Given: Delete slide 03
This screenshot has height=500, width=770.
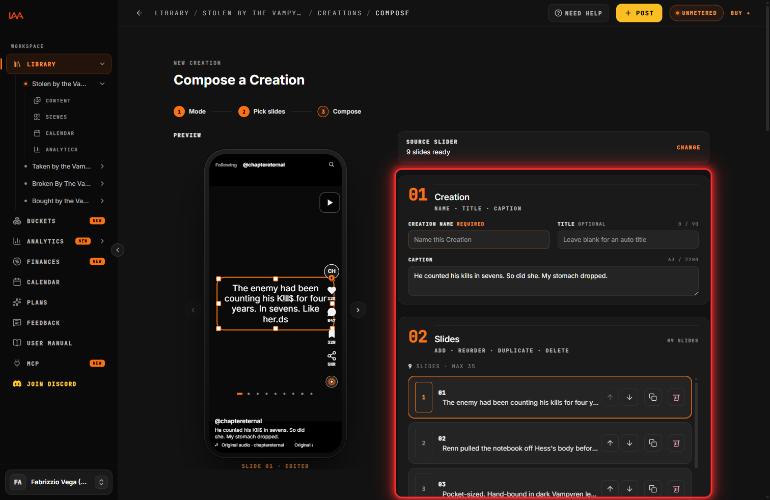Looking at the screenshot, I should [676, 489].
